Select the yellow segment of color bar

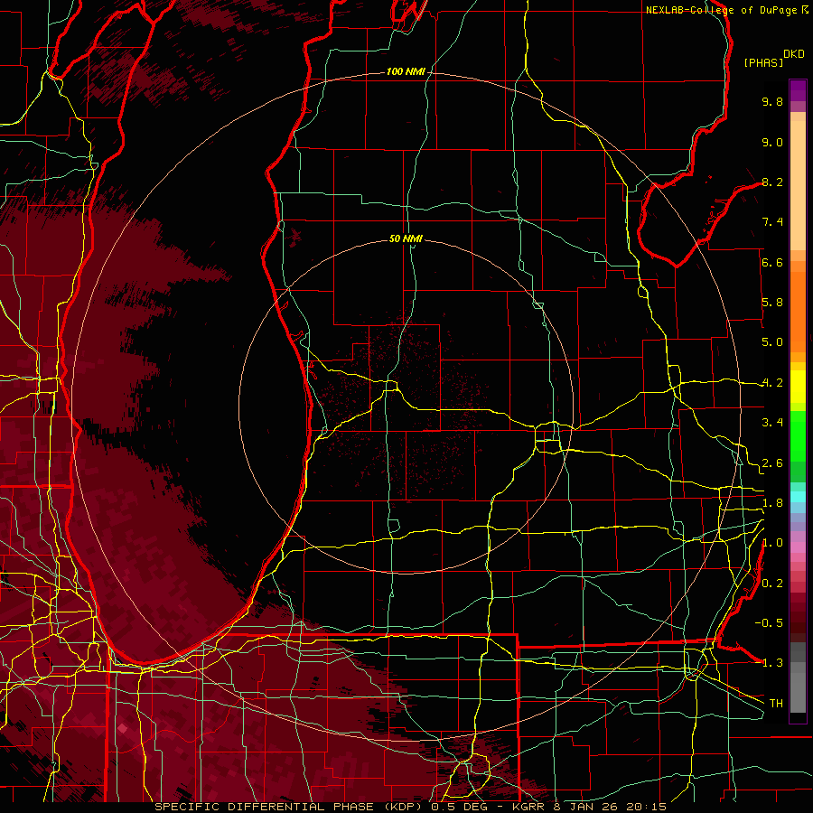(798, 387)
